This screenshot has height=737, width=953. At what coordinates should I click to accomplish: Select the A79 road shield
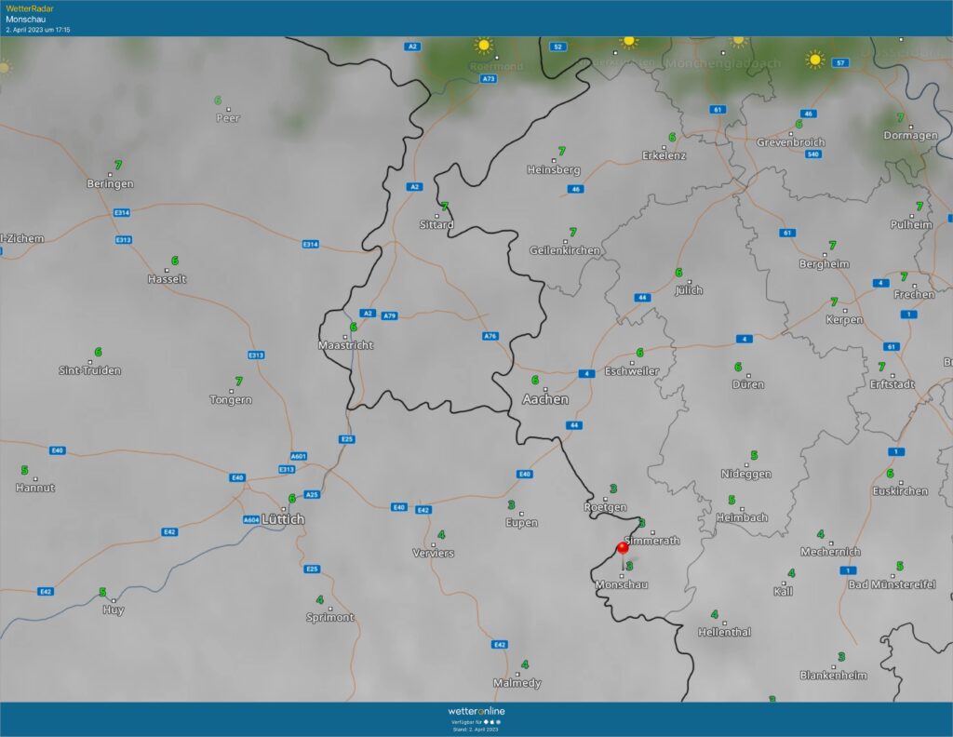pyautogui.click(x=390, y=315)
